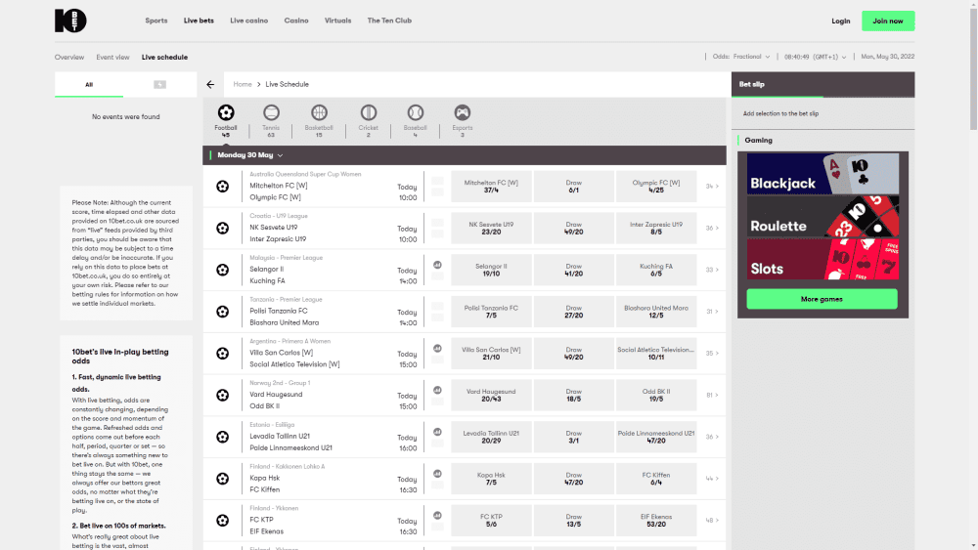Click the Join now button

click(888, 21)
